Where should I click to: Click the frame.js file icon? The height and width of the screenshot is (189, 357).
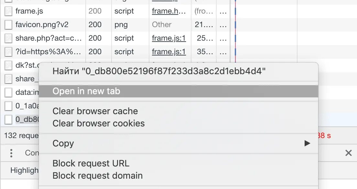coord(8,11)
